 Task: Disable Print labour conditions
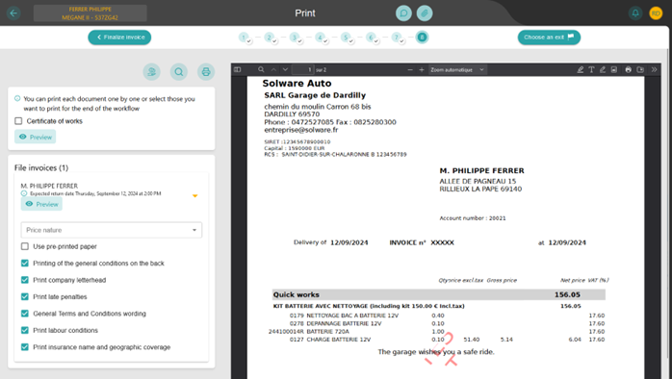pyautogui.click(x=25, y=330)
